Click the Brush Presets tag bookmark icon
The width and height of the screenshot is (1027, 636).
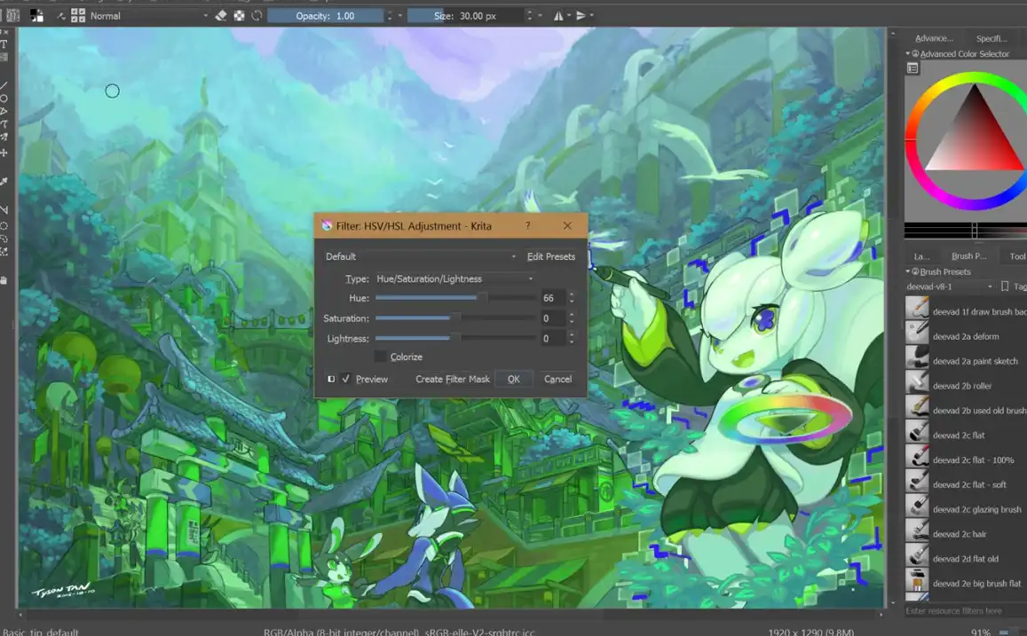1005,287
